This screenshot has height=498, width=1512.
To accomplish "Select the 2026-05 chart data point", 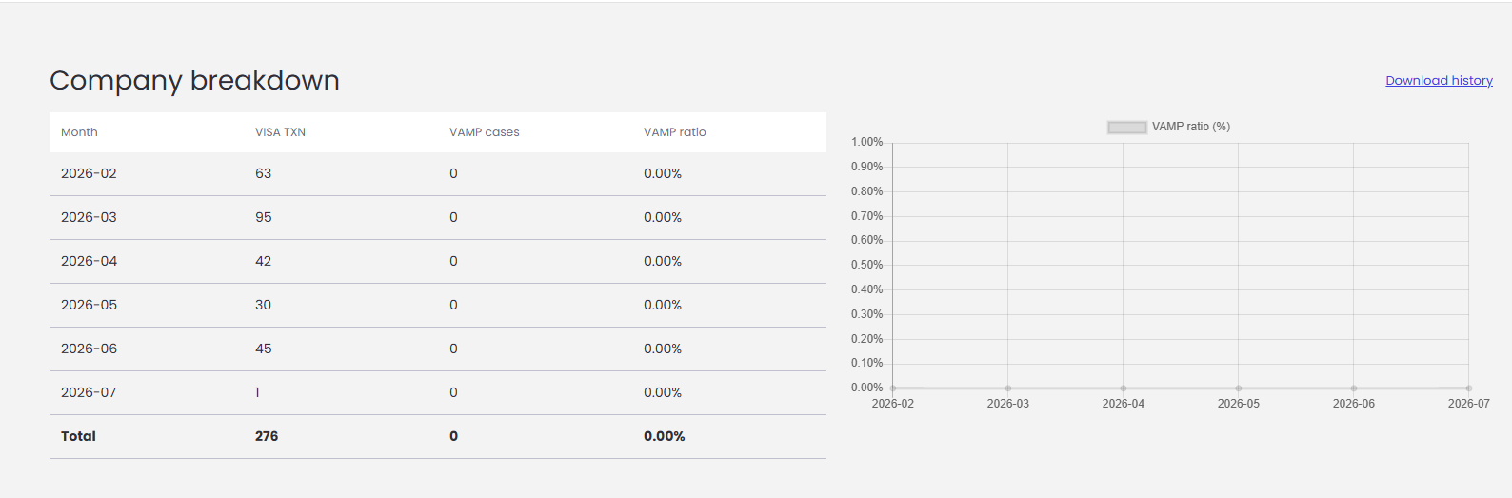I will pyautogui.click(x=1239, y=388).
